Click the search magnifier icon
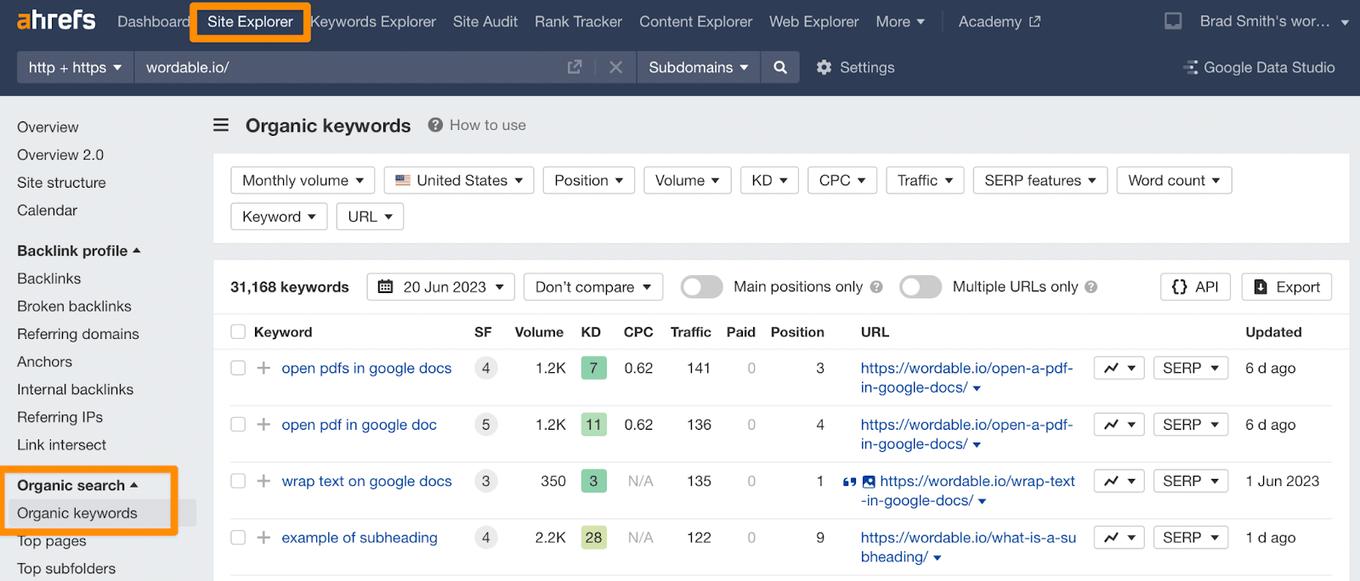 (779, 67)
